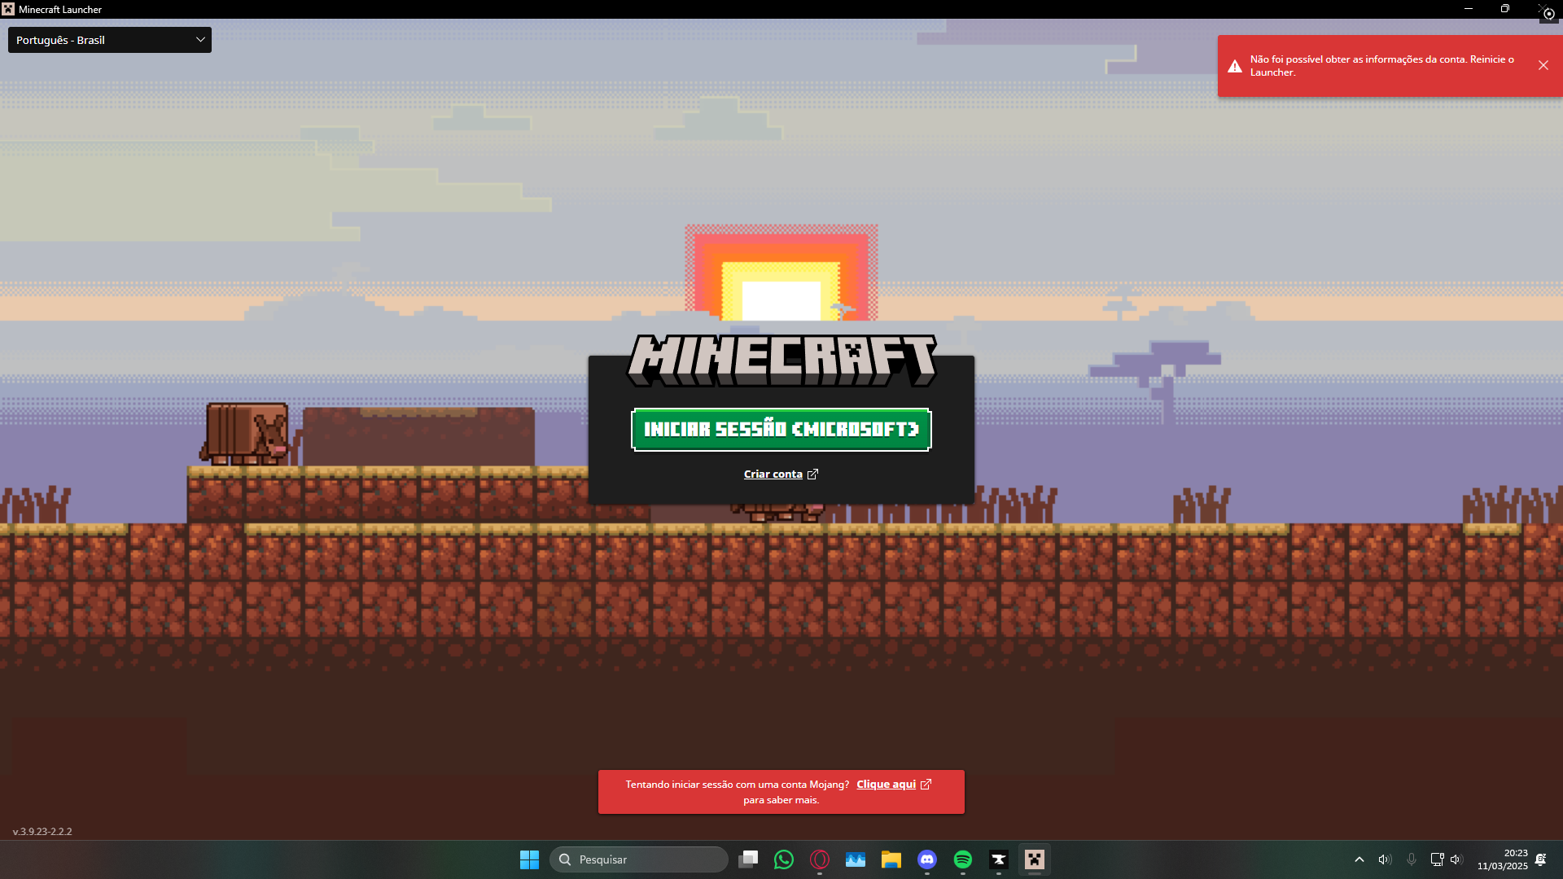Open Task View in taskbar

coord(748,859)
